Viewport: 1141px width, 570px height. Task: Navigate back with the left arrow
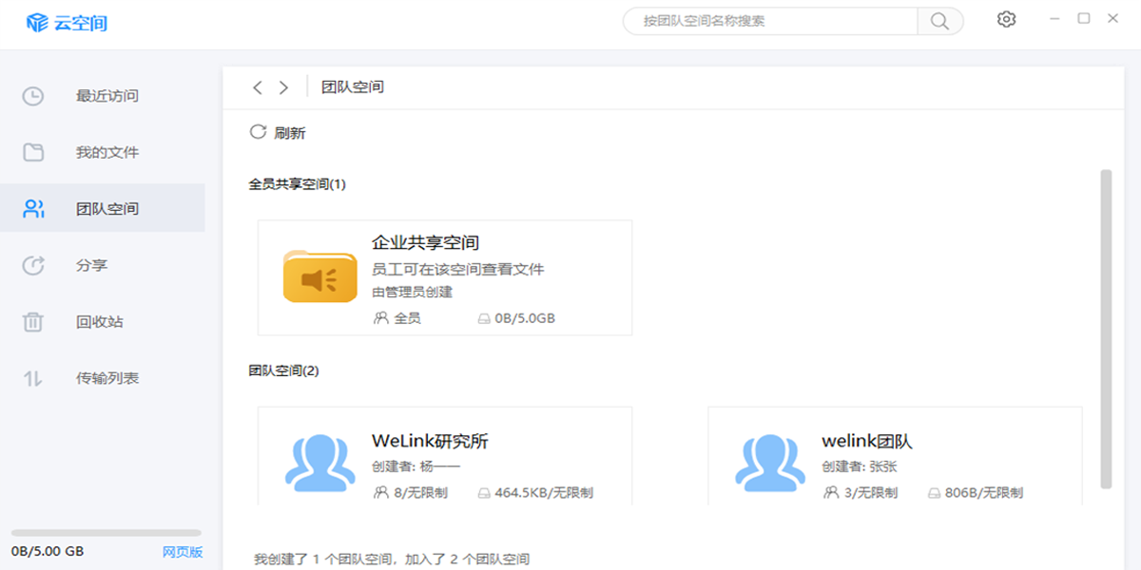point(257,87)
